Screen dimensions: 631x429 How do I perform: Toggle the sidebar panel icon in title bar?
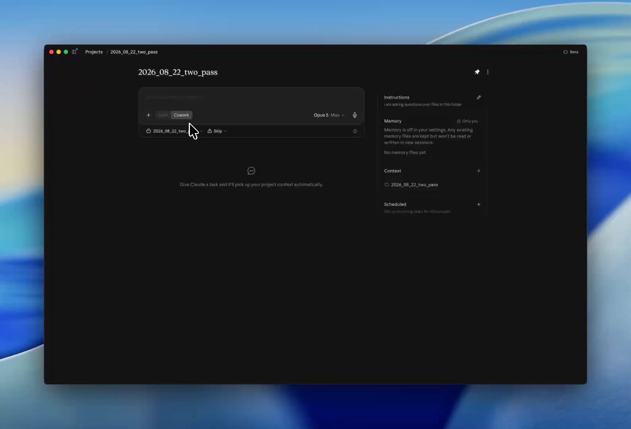[74, 52]
